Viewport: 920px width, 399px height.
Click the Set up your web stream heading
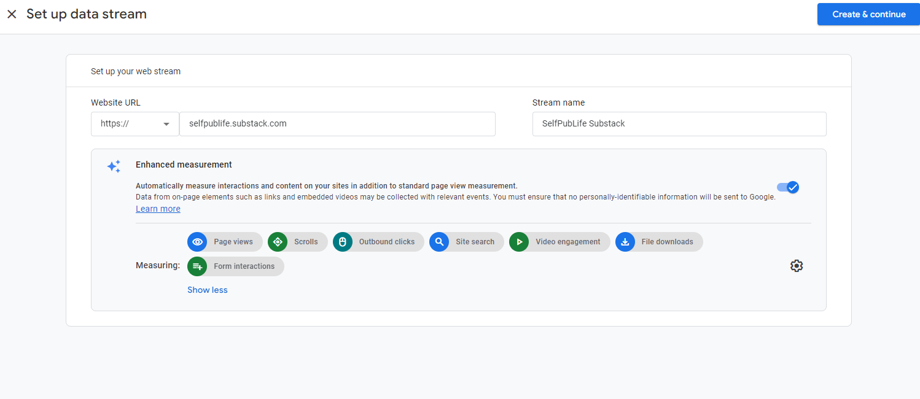(x=136, y=71)
